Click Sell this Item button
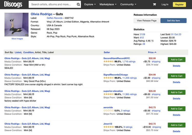Screen dimensions: 192x135 pyautogui.click(x=173, y=21)
